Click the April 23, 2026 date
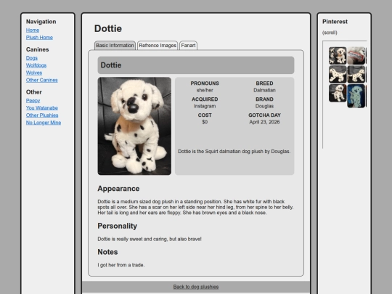The width and height of the screenshot is (392, 294). pos(264,122)
